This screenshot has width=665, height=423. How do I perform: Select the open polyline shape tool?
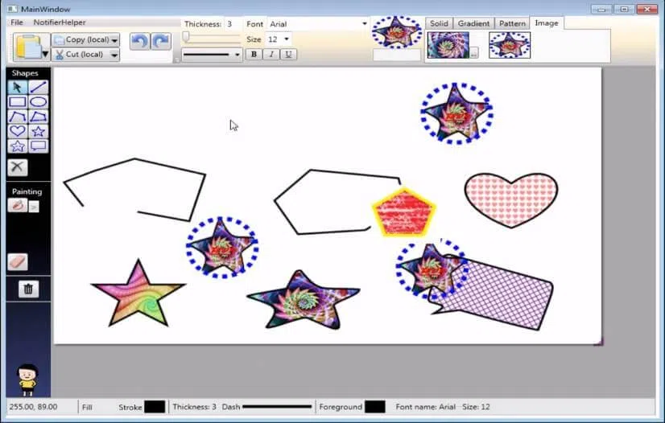point(18,117)
